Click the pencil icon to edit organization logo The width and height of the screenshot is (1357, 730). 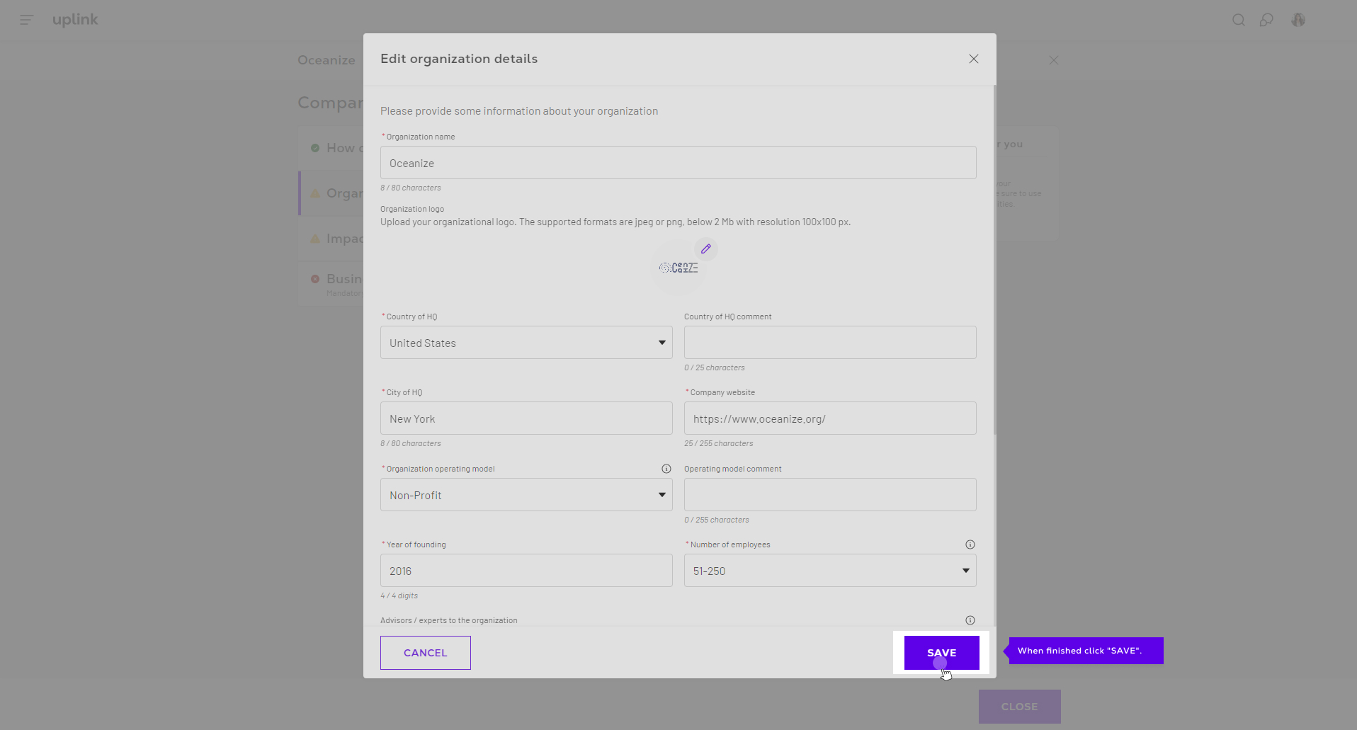coord(705,249)
